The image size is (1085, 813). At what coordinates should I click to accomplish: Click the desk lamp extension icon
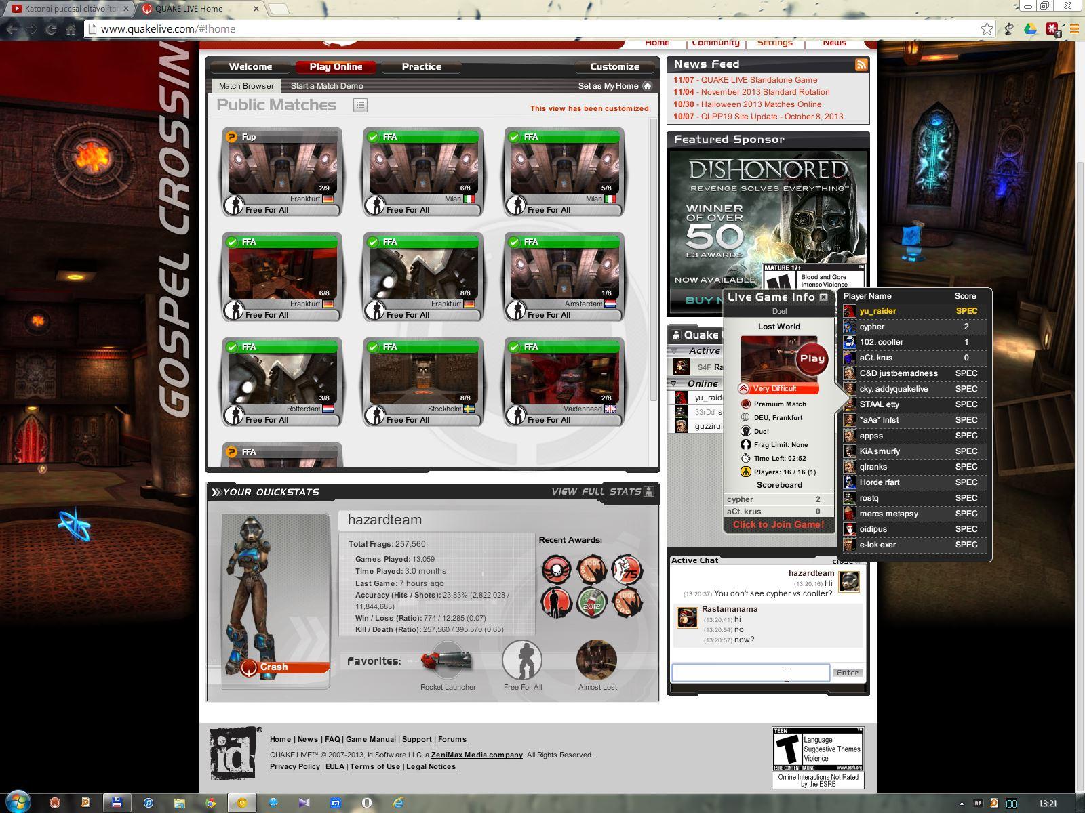[1009, 28]
